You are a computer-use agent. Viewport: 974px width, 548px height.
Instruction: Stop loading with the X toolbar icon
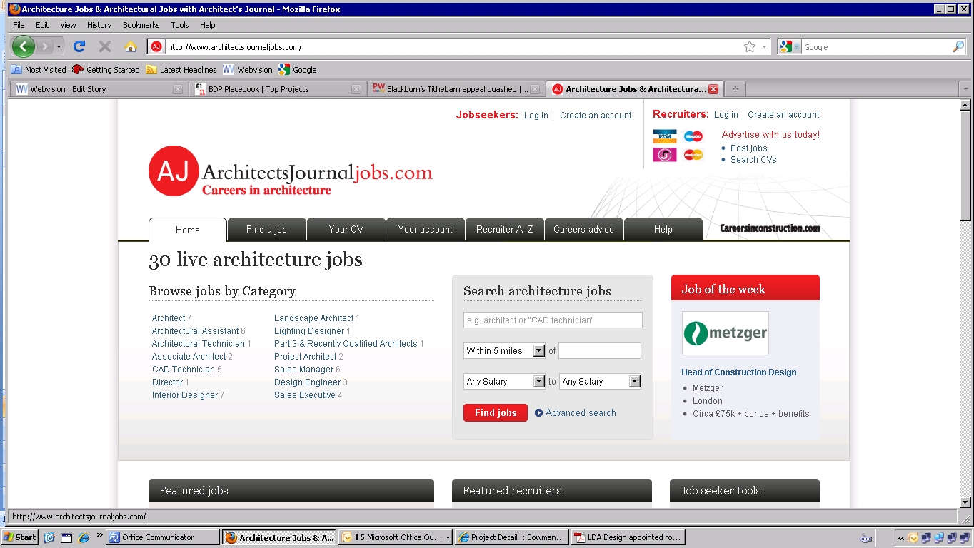click(105, 46)
